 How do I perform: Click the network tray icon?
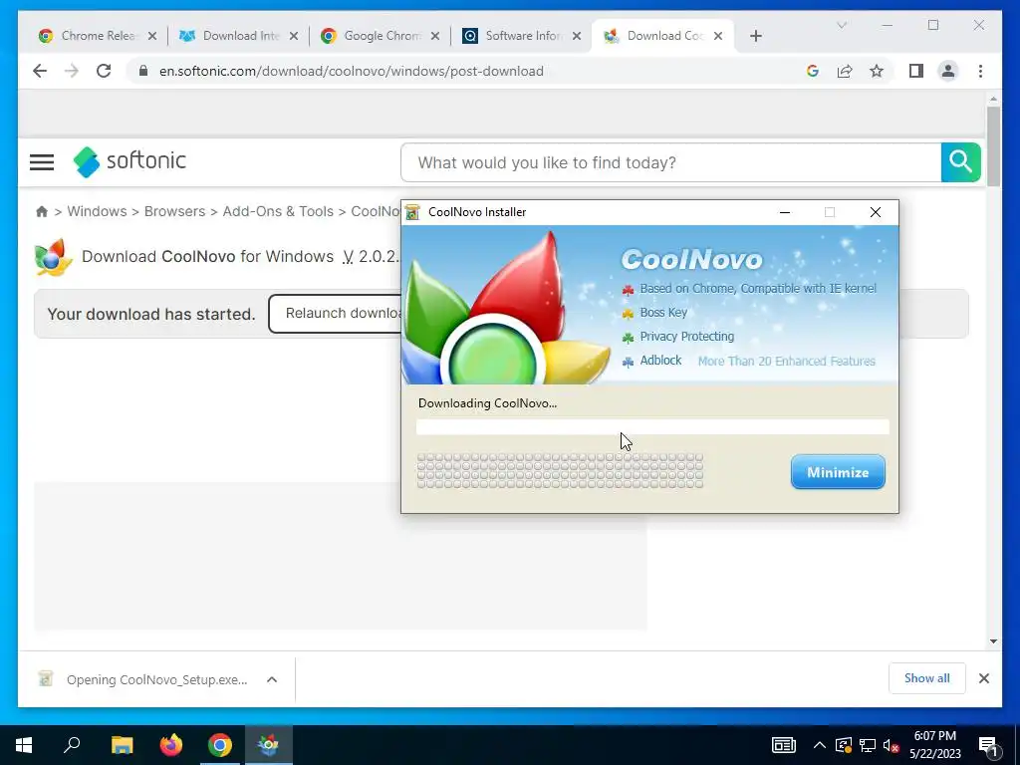[x=868, y=745]
